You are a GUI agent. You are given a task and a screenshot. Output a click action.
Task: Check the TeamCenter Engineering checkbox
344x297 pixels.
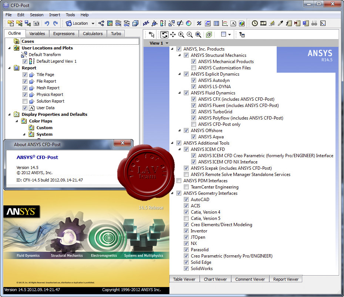(x=186, y=187)
